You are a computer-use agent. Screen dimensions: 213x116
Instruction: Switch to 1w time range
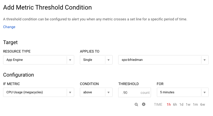(x=188, y=104)
